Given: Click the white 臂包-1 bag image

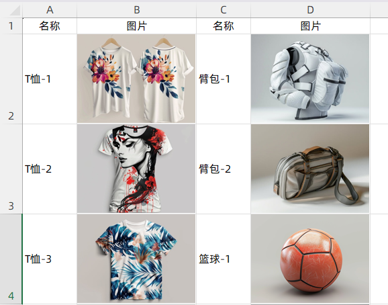Looking at the screenshot, I should (x=310, y=79).
